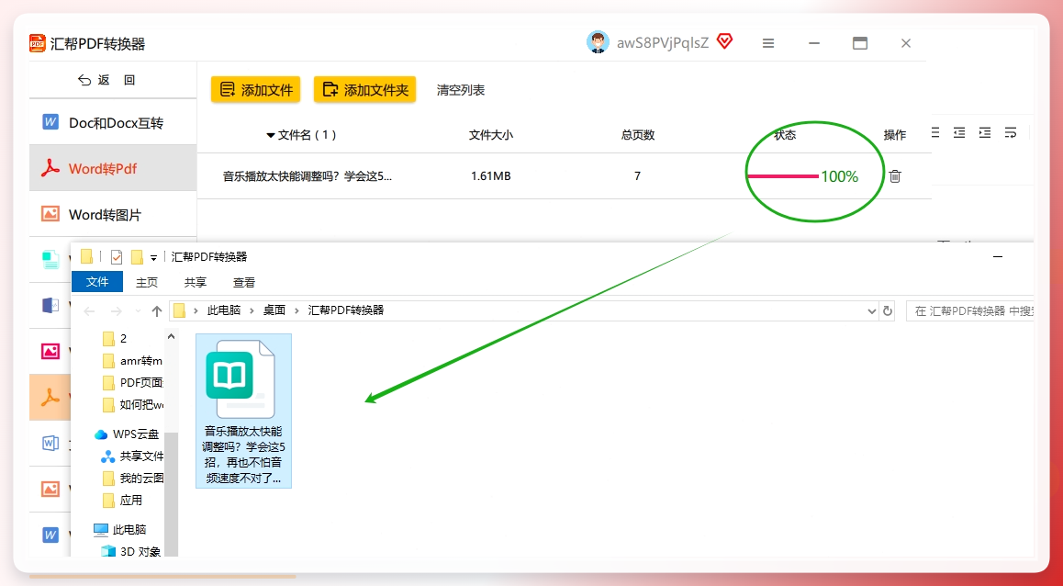The width and height of the screenshot is (1063, 586).
Task: Select 我的云 folder in the navigation tree
Action: (132, 479)
